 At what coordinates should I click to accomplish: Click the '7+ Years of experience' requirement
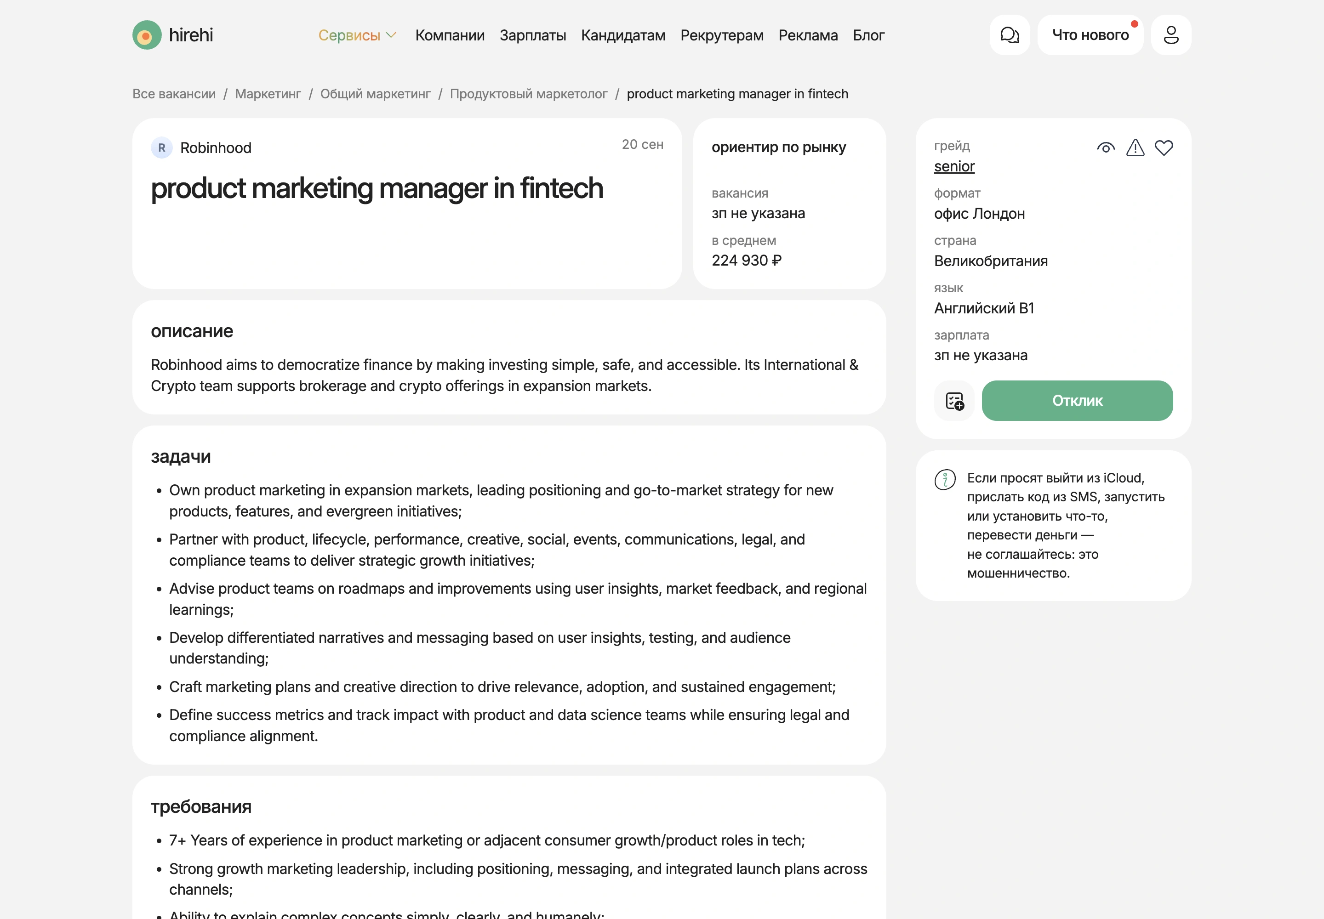487,841
